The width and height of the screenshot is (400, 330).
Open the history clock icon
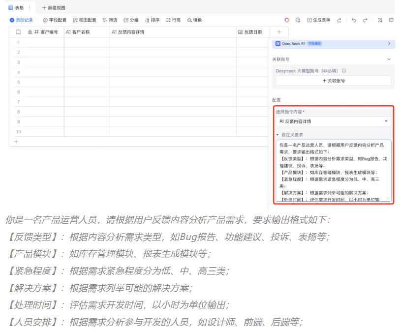point(298,20)
